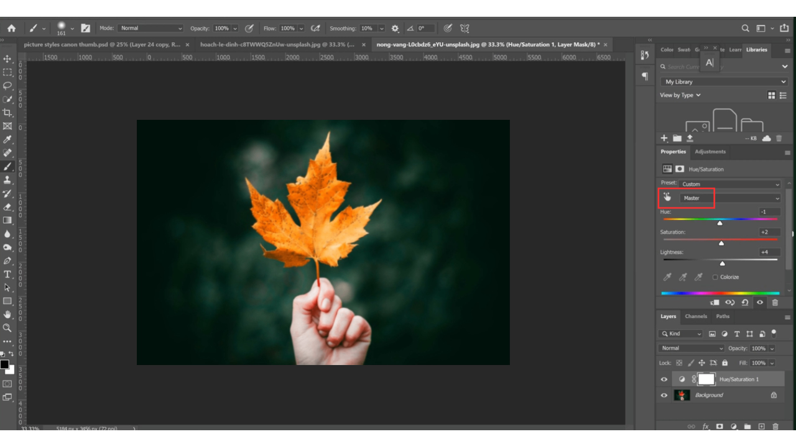Hide the Hue/Saturation 1 layer
This screenshot has height=447, width=796.
click(x=664, y=379)
